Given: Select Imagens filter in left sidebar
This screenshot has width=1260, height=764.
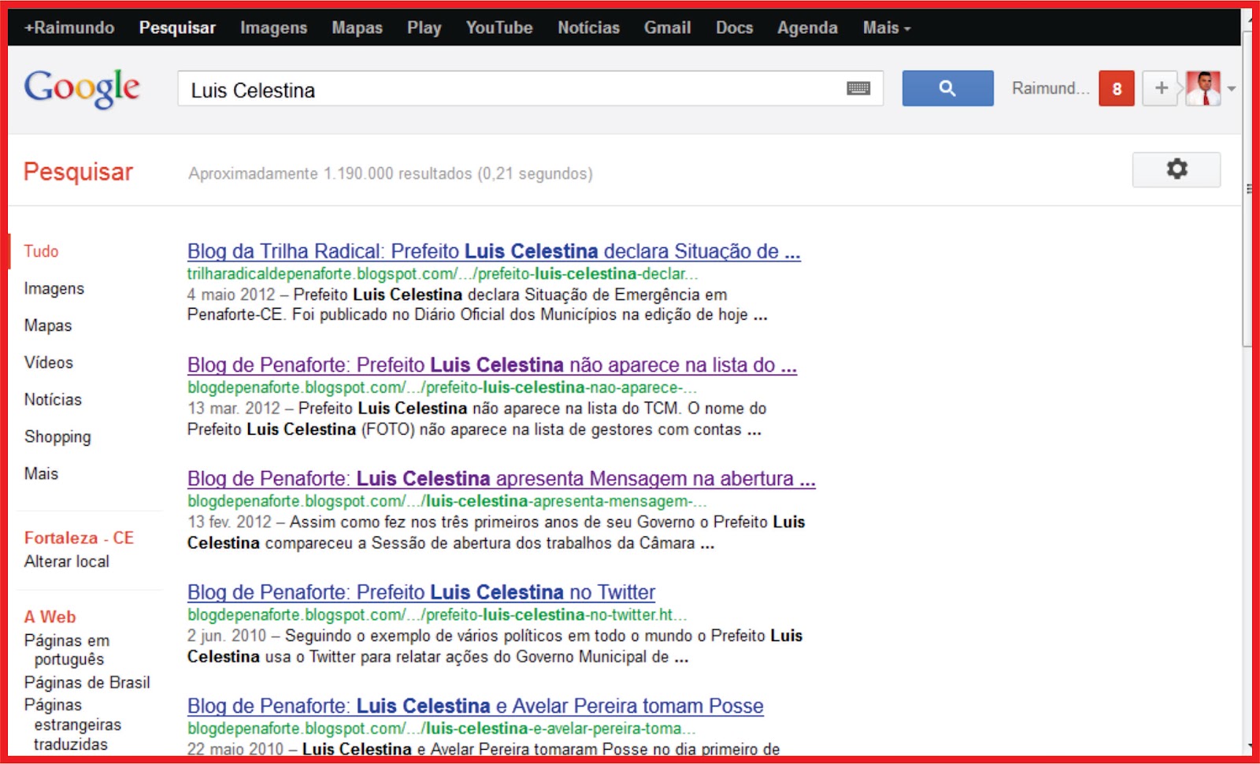Looking at the screenshot, I should [x=54, y=288].
